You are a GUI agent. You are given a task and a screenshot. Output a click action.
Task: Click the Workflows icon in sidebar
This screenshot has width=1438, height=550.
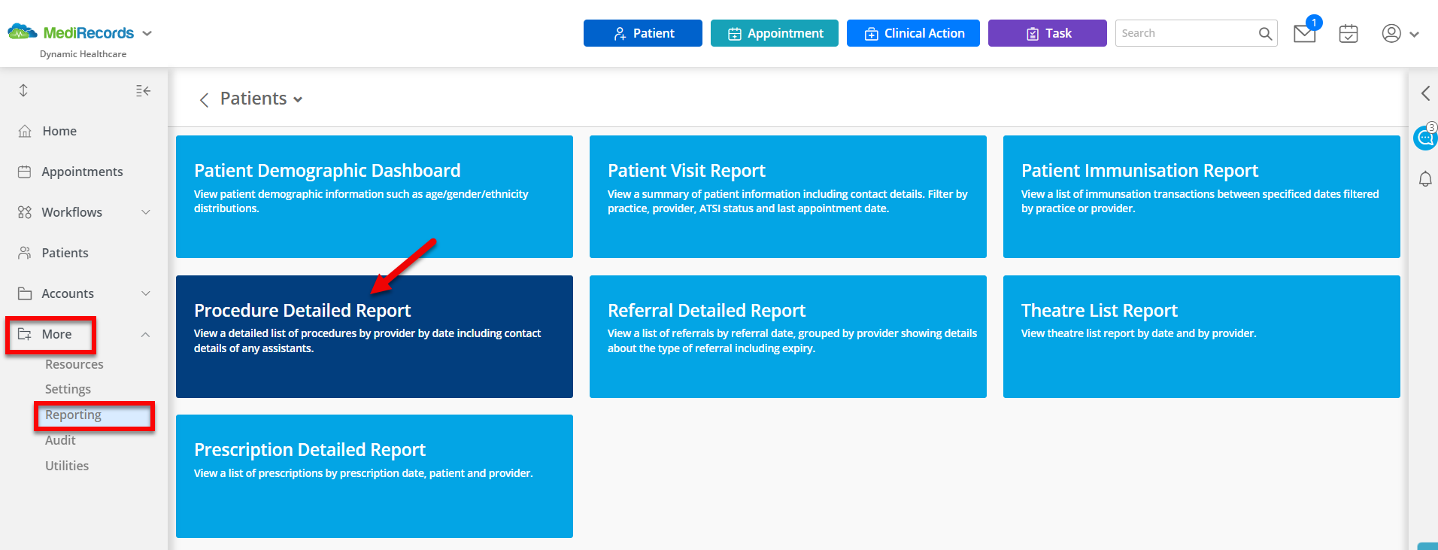point(25,212)
